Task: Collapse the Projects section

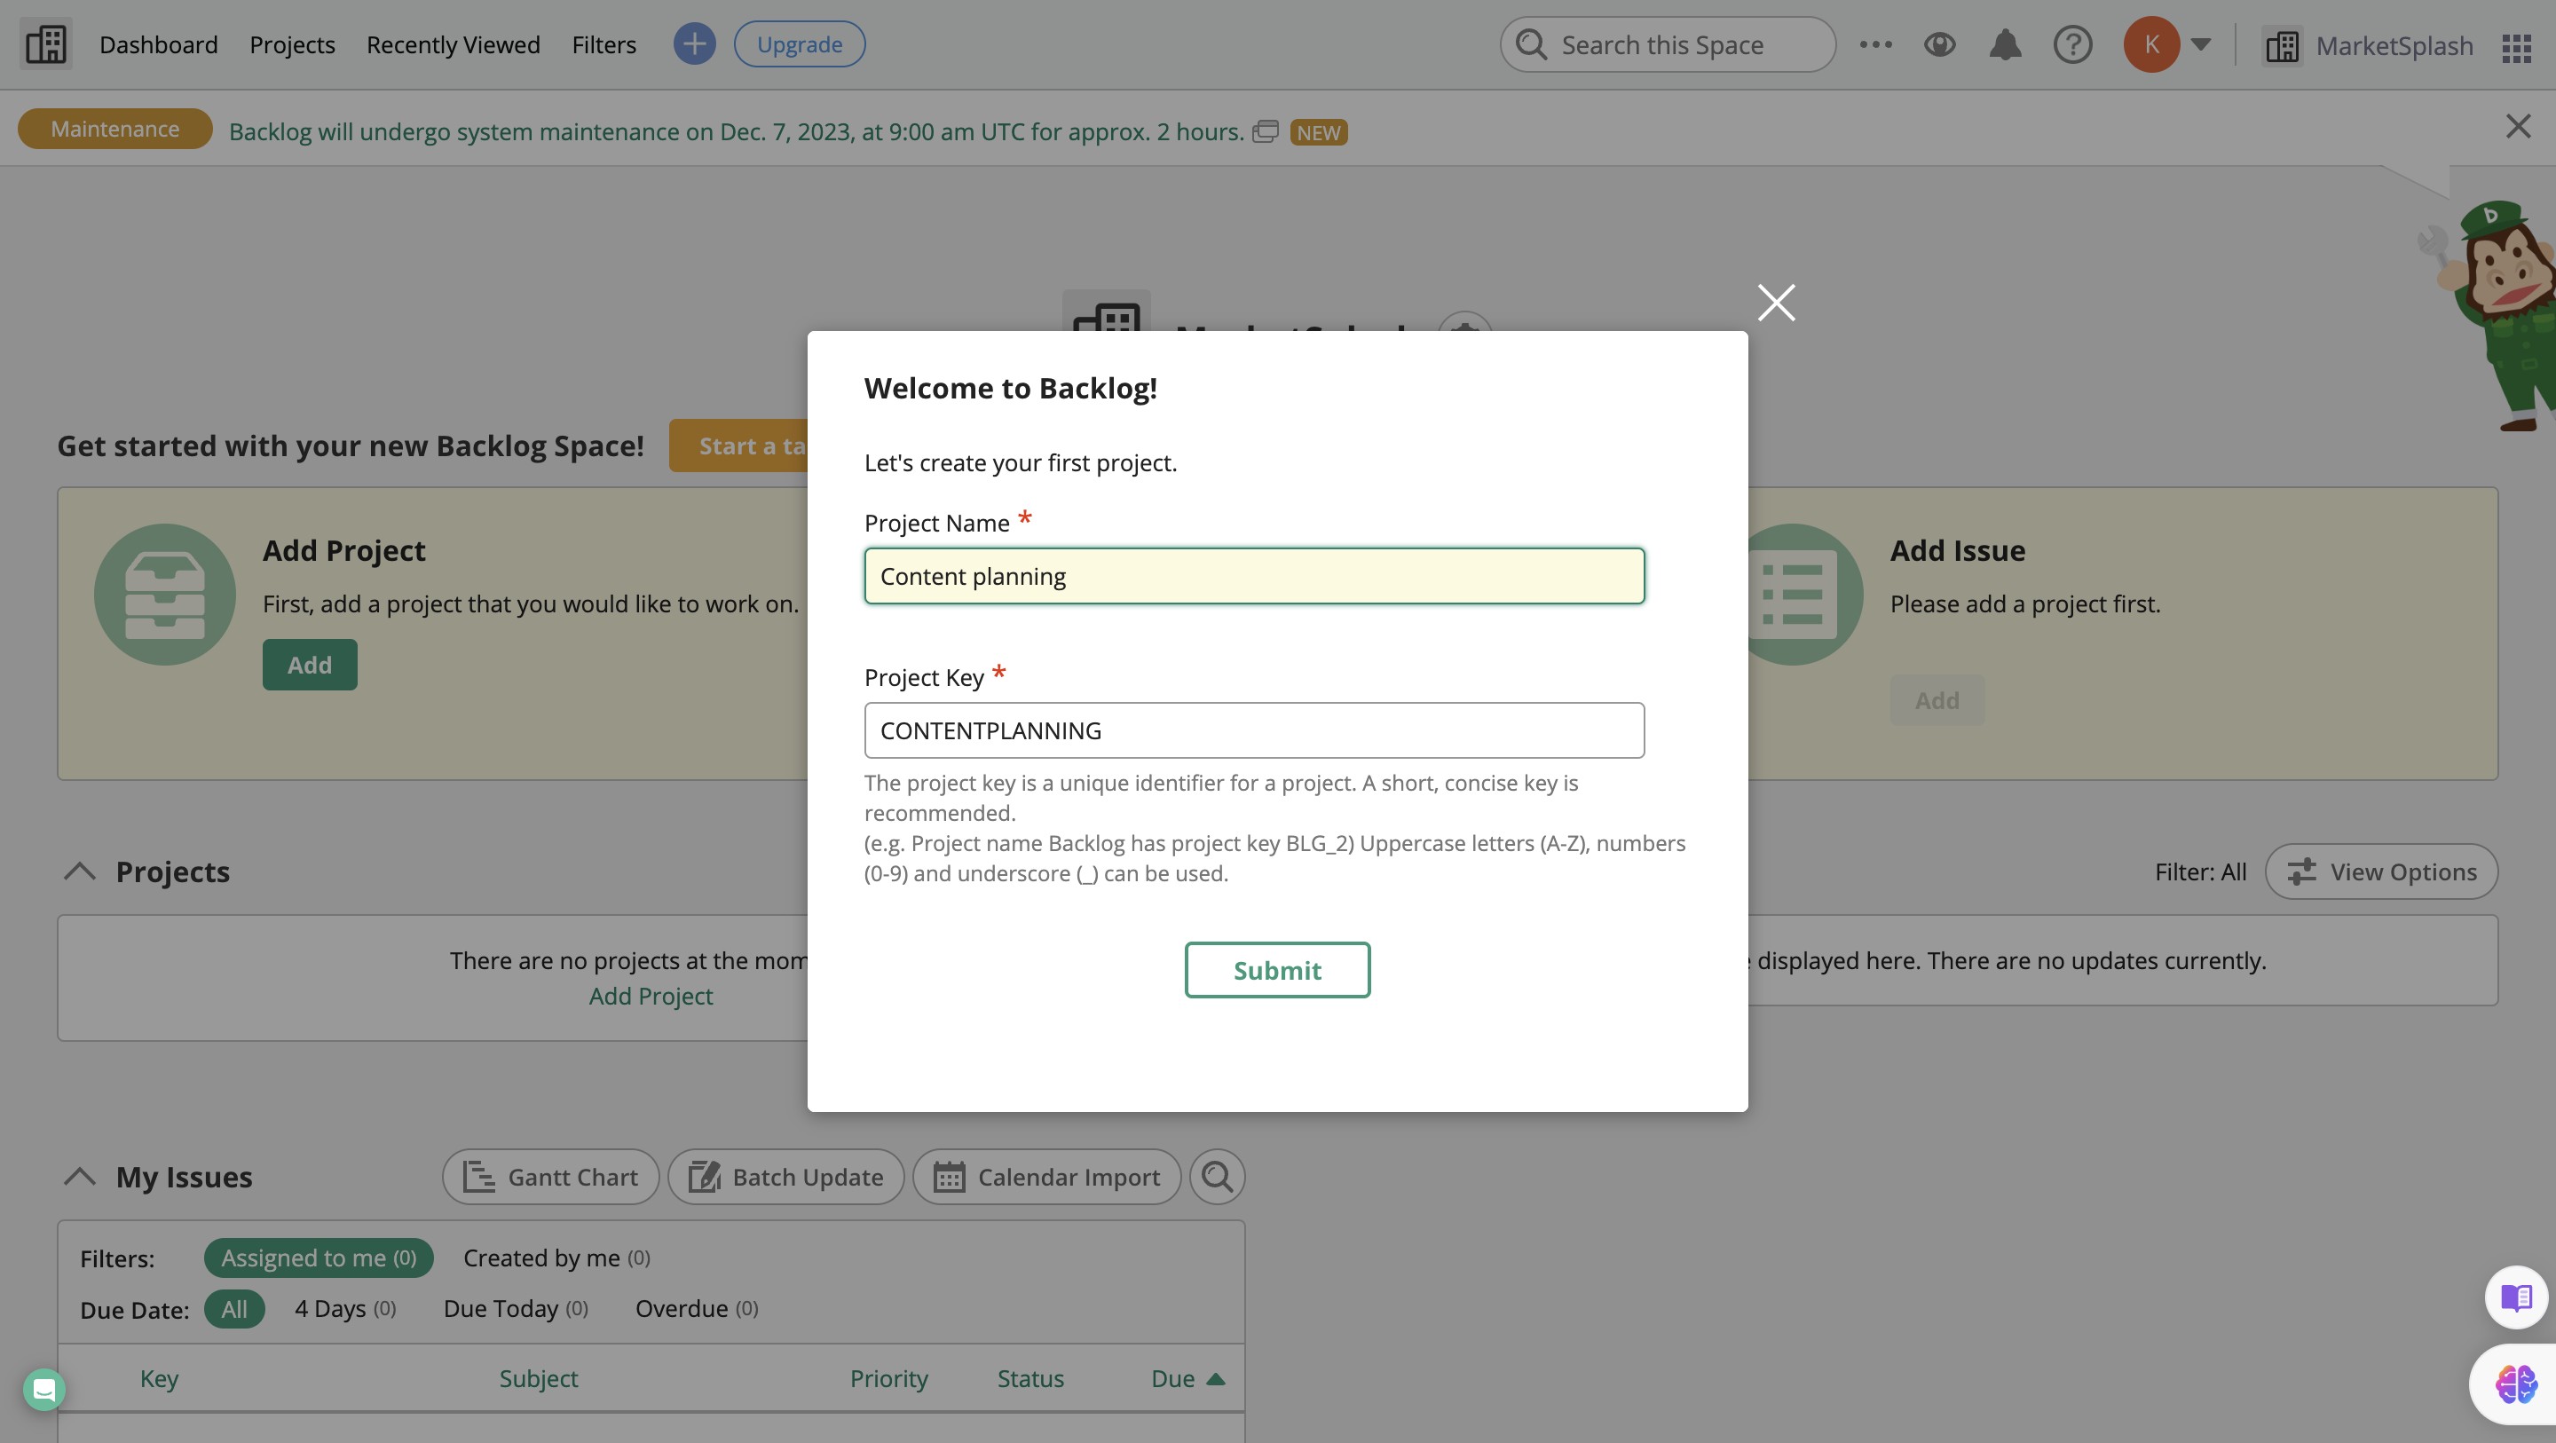Action: coord(79,871)
